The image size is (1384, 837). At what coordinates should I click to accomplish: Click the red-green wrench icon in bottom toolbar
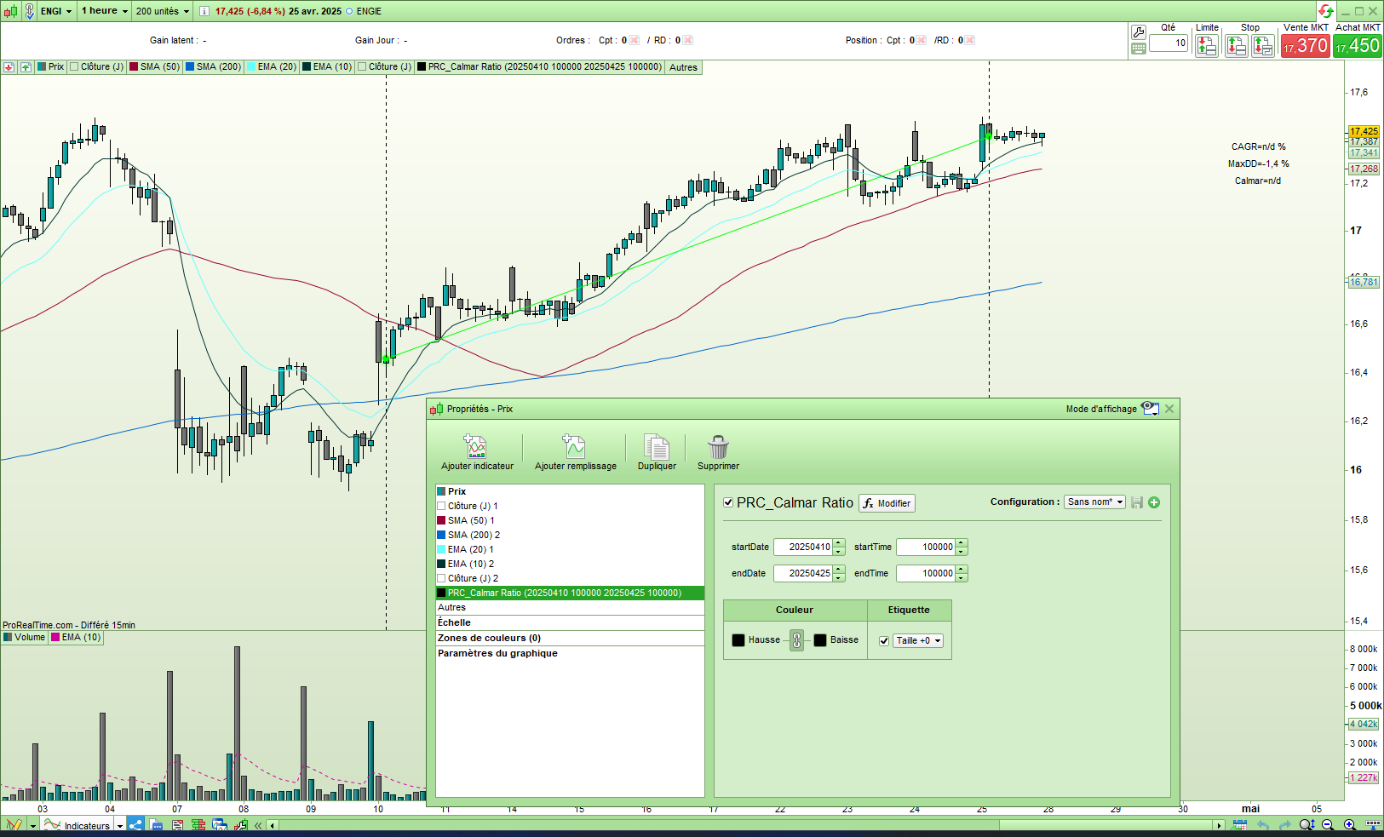click(x=241, y=825)
